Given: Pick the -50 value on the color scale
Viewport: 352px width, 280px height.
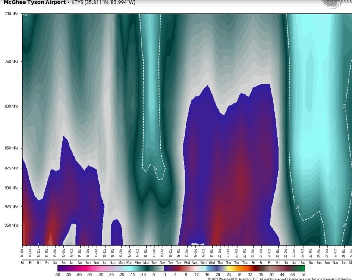Looking at the screenshot, I should [57, 274].
